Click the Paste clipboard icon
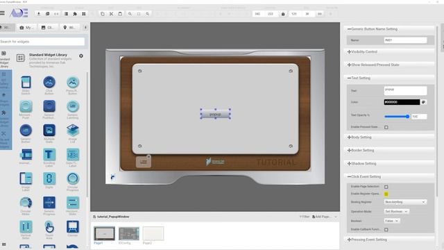This screenshot has width=444, height=250. pos(120,14)
